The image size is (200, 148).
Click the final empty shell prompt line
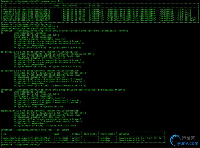(x=20, y=145)
